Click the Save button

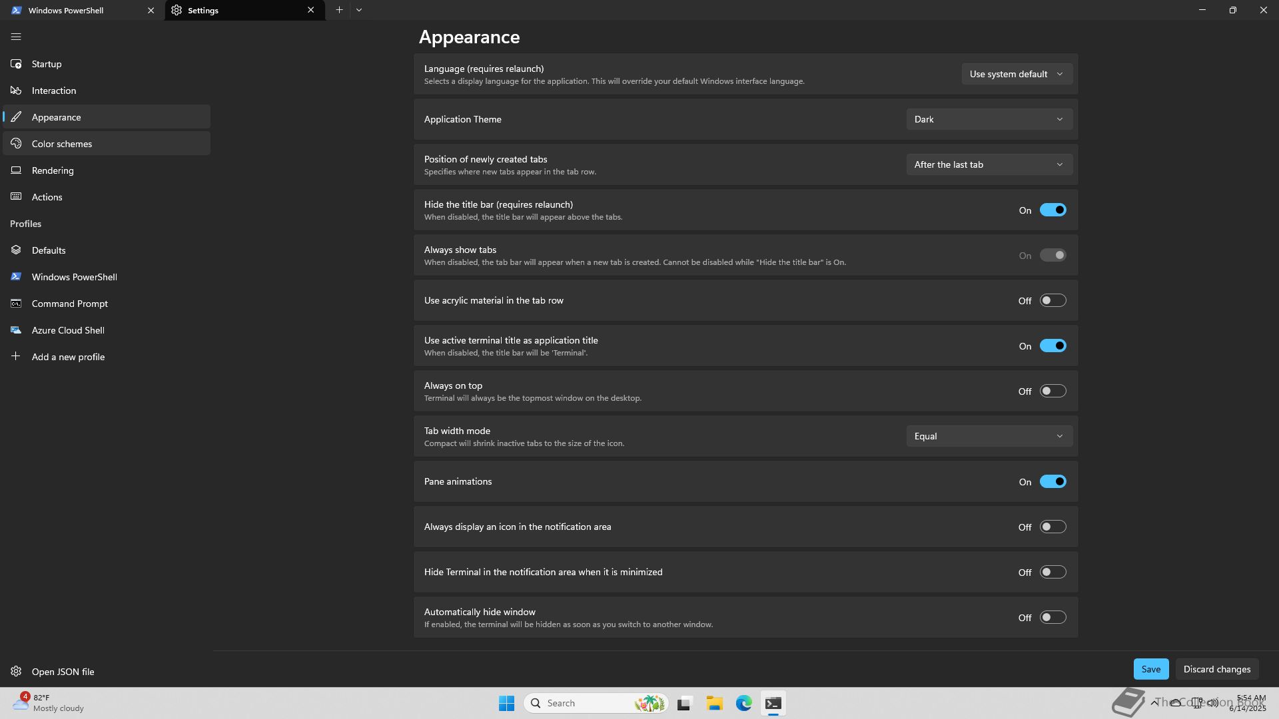tap(1150, 669)
